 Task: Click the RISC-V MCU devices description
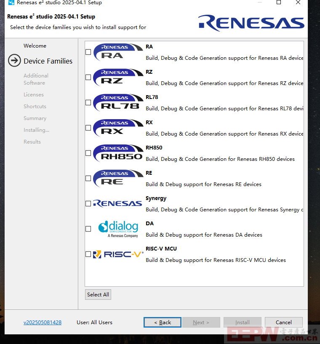pyautogui.click(x=216, y=260)
